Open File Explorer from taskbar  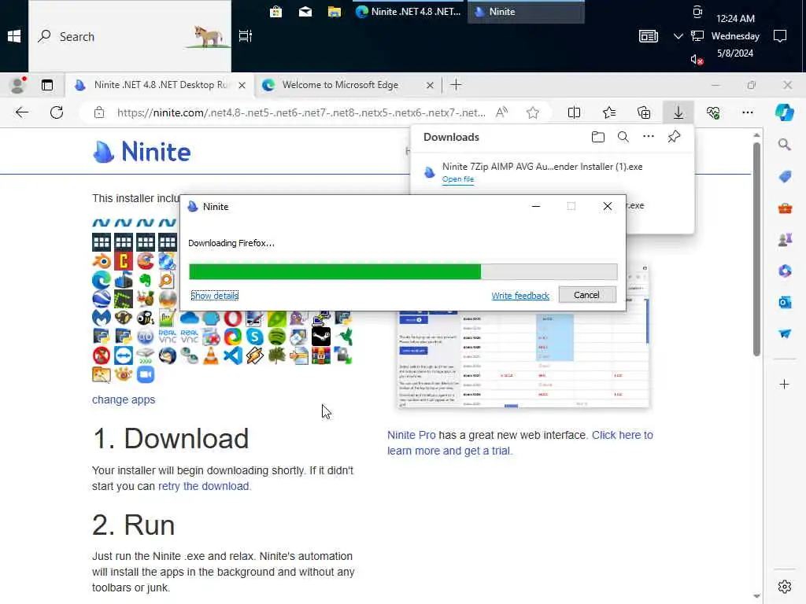334,11
